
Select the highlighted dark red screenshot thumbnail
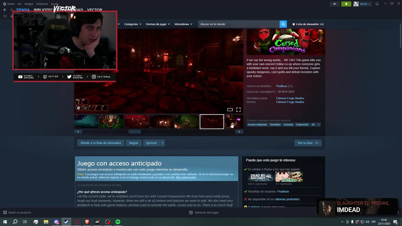point(212,121)
